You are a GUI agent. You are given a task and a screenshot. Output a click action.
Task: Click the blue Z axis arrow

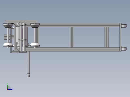[x=10, y=89]
